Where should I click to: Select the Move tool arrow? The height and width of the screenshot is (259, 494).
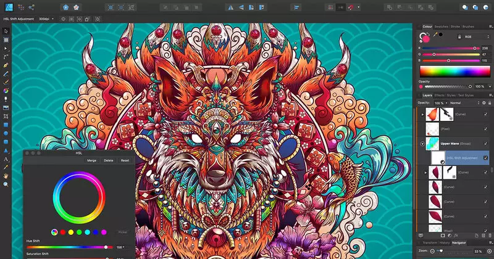coord(6,31)
